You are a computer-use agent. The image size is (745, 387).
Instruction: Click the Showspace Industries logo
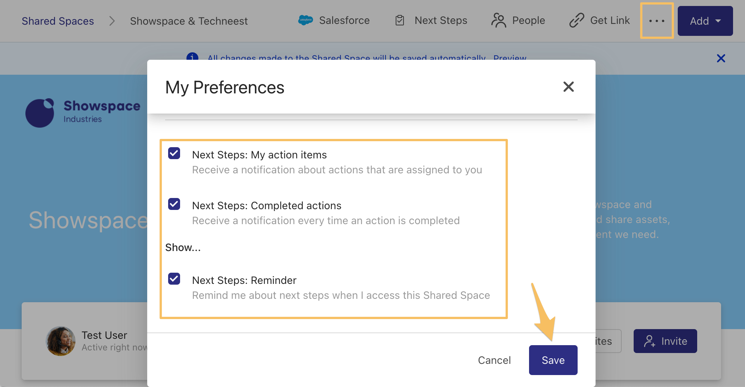[x=83, y=112]
